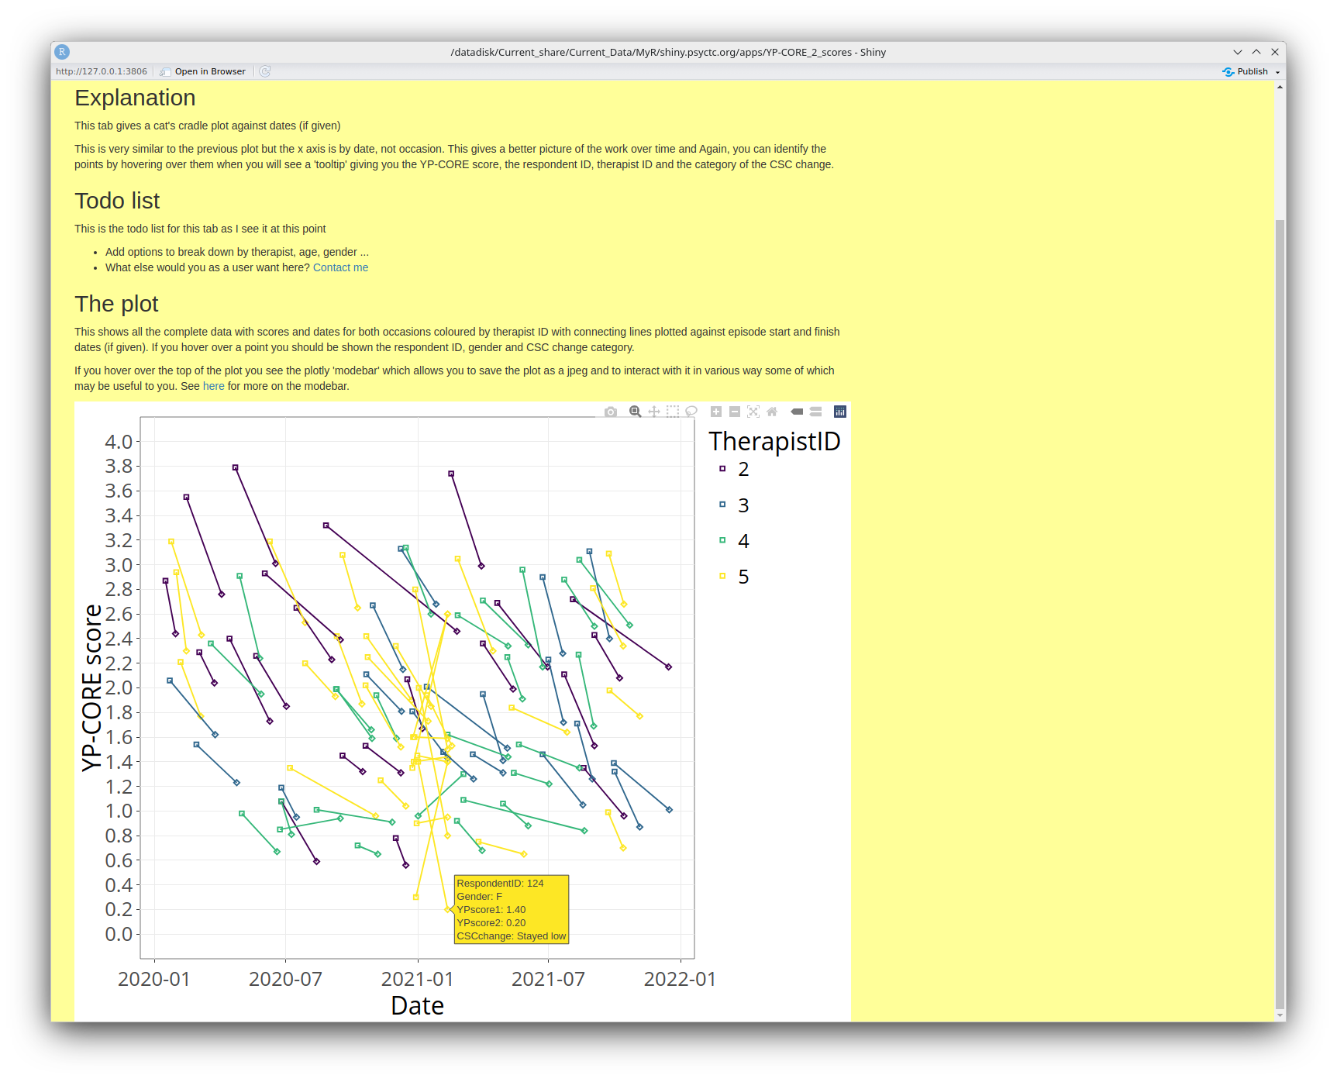Click the Autoscale axes icon

753,412
